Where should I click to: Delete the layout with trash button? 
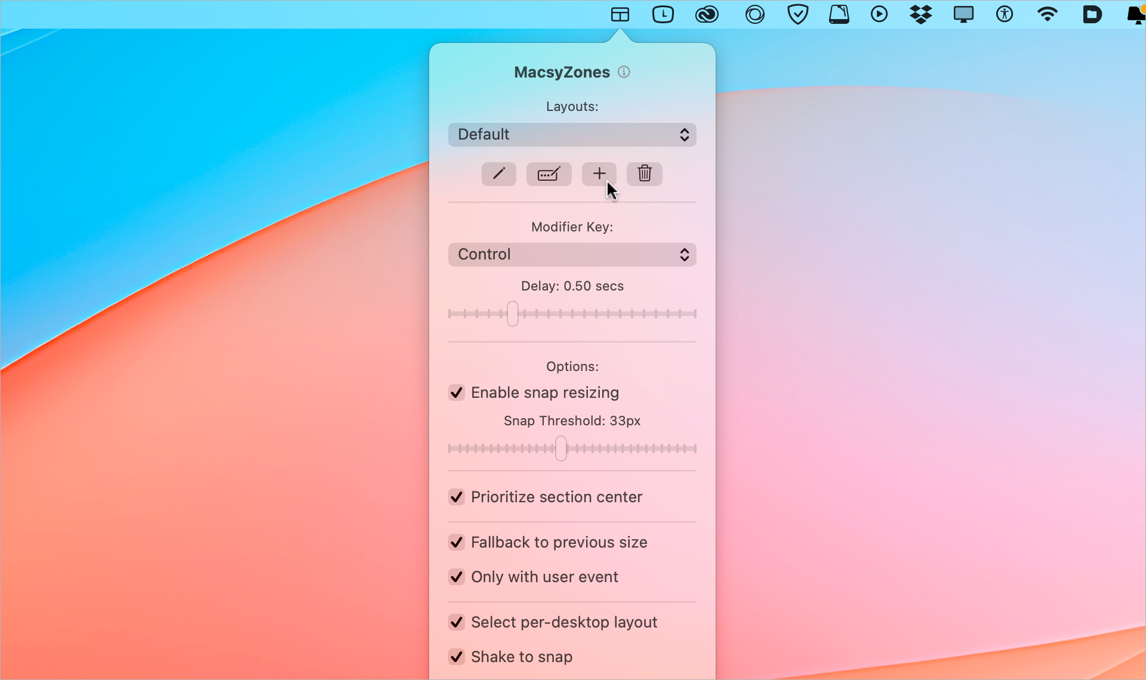pos(645,174)
